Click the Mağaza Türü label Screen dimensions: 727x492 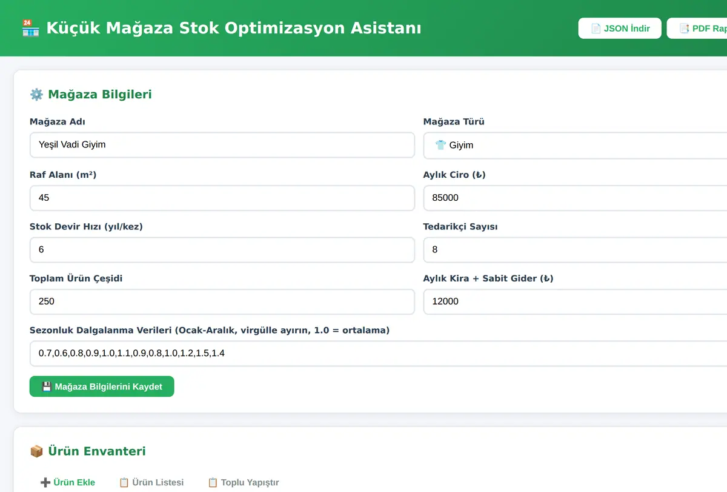click(454, 122)
